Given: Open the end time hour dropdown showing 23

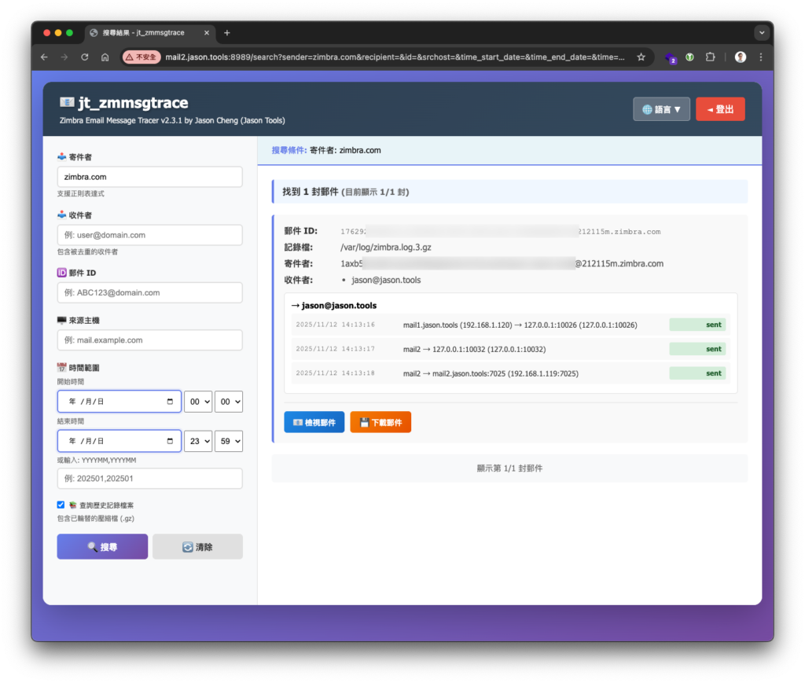Looking at the screenshot, I should point(198,441).
